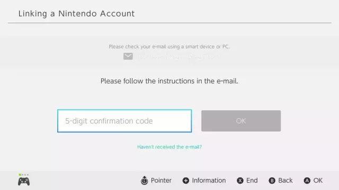Click the Pointer stick icon
Image resolution: width=339 pixels, height=190 pixels.
pyautogui.click(x=144, y=180)
